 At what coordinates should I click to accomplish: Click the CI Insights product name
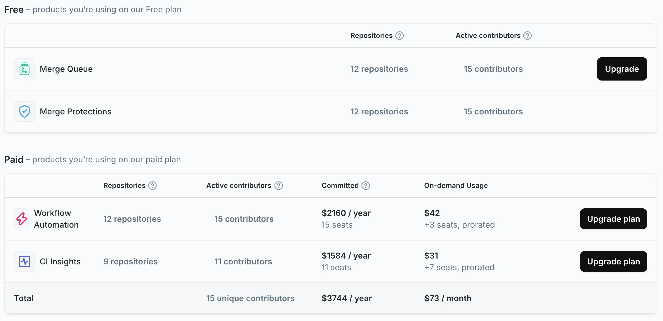pos(60,261)
